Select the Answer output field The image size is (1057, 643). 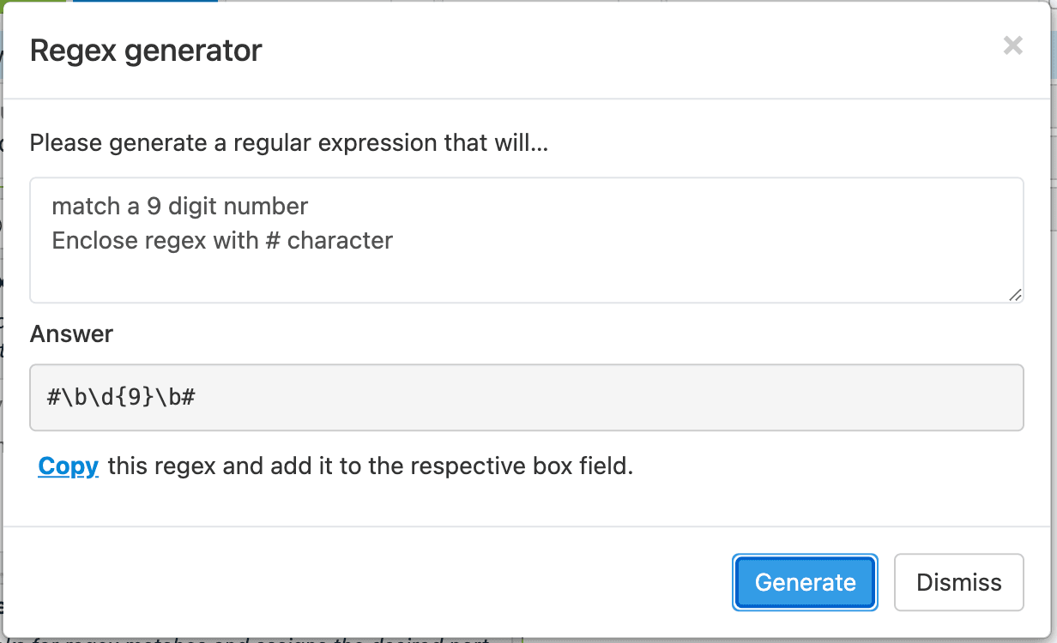coord(526,397)
